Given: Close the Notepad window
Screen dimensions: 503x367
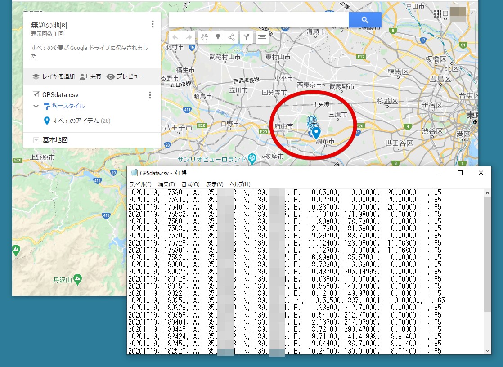Looking at the screenshot, I should tap(481, 173).
